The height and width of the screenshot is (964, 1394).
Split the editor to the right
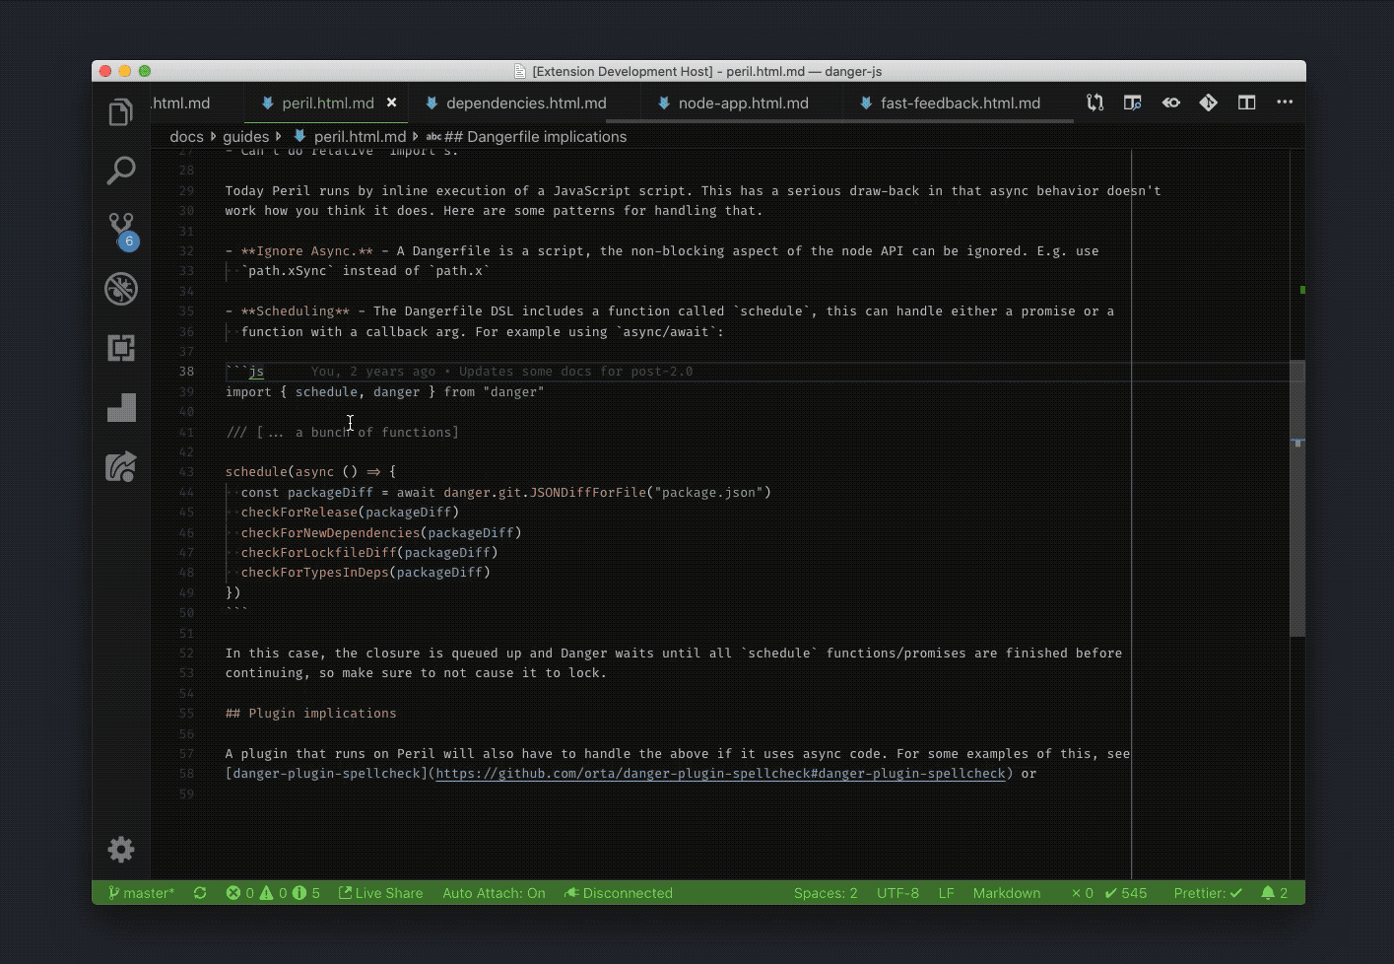(x=1246, y=103)
